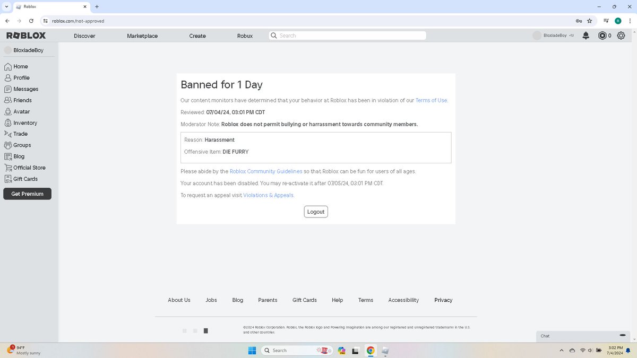The image size is (637, 358).
Task: Select the "DIE FURRY" offensive item text
Action: click(x=236, y=152)
